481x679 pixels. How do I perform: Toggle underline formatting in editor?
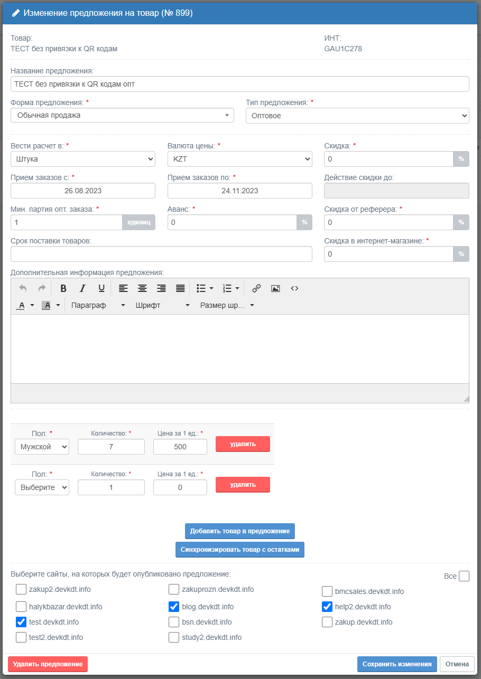coord(101,288)
